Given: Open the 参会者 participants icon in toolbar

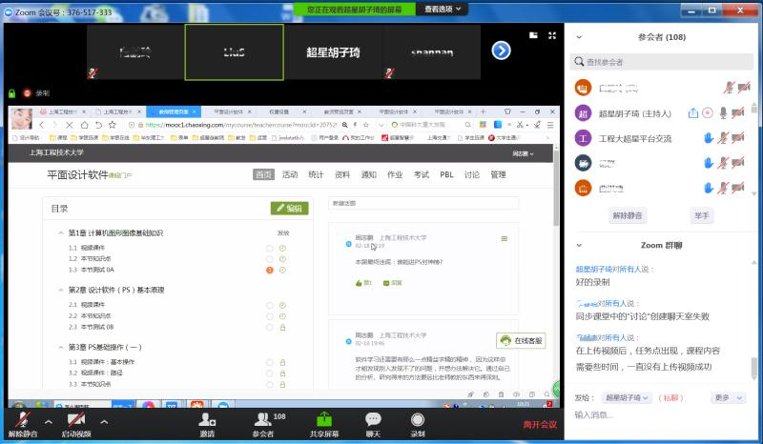Looking at the screenshot, I should [262, 420].
